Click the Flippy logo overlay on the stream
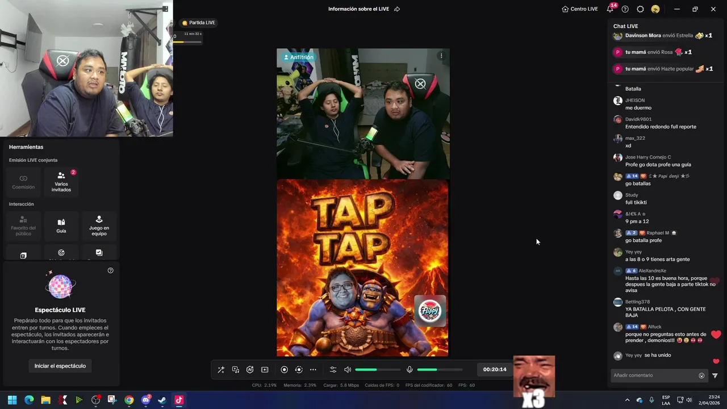The width and height of the screenshot is (727, 409). tap(430, 311)
